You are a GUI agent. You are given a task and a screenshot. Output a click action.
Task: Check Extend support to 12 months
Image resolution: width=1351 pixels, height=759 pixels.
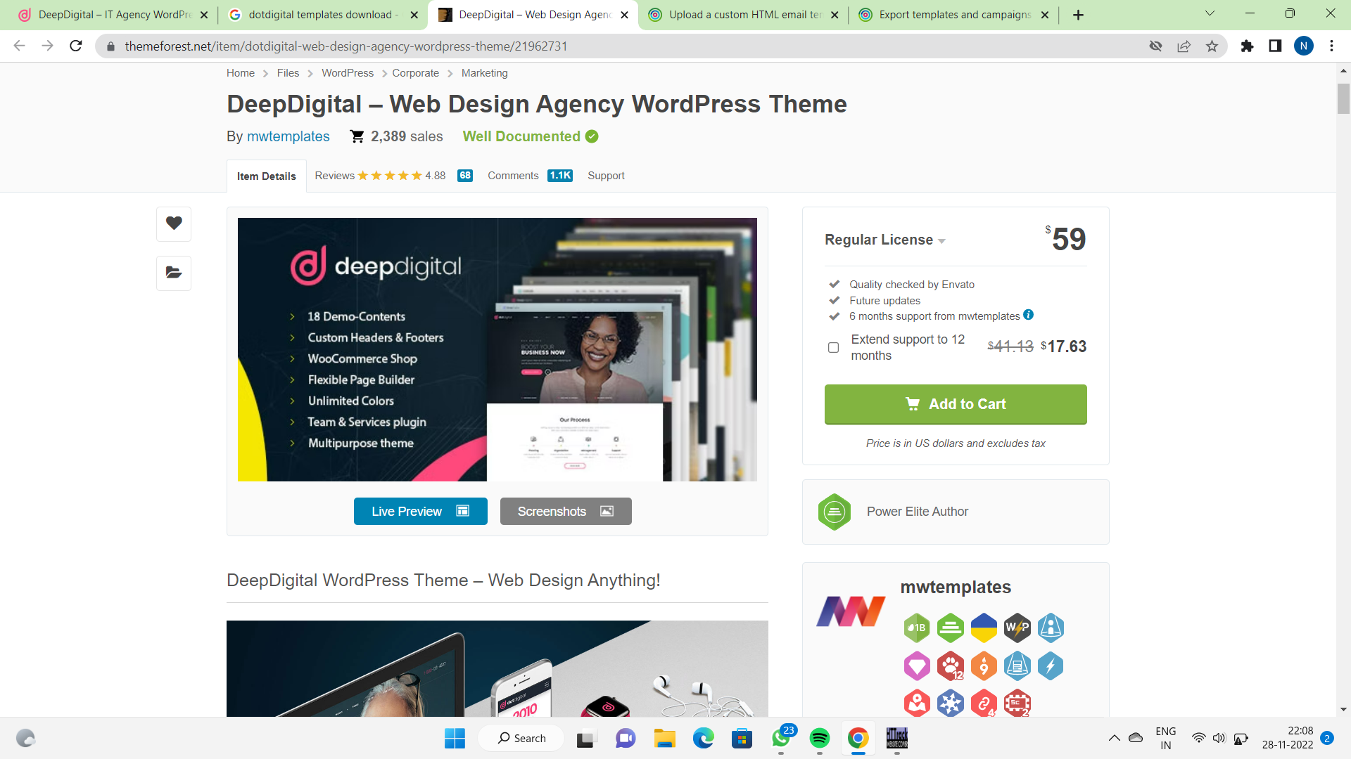pyautogui.click(x=833, y=347)
